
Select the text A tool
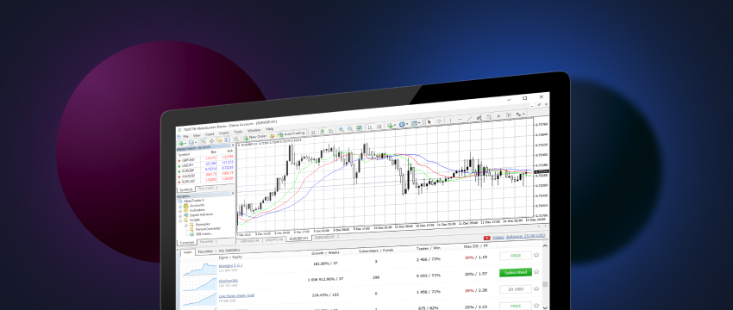(x=498, y=115)
